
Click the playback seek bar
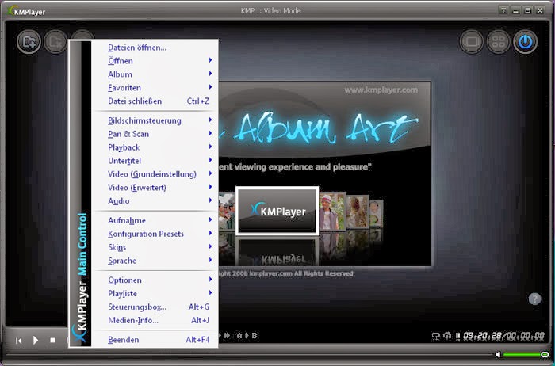[249, 354]
